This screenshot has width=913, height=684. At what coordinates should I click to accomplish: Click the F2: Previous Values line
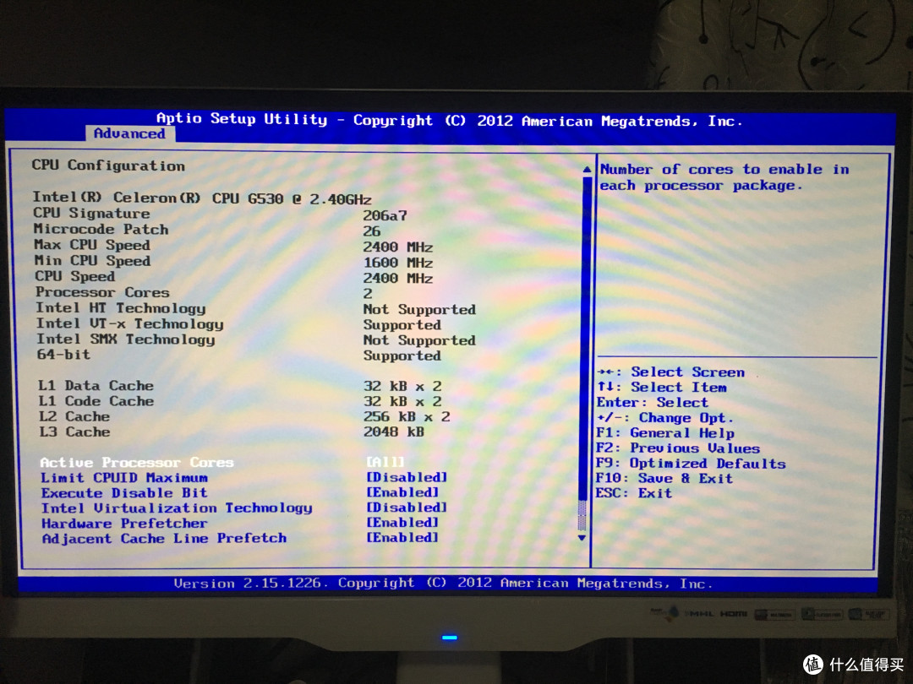(678, 448)
